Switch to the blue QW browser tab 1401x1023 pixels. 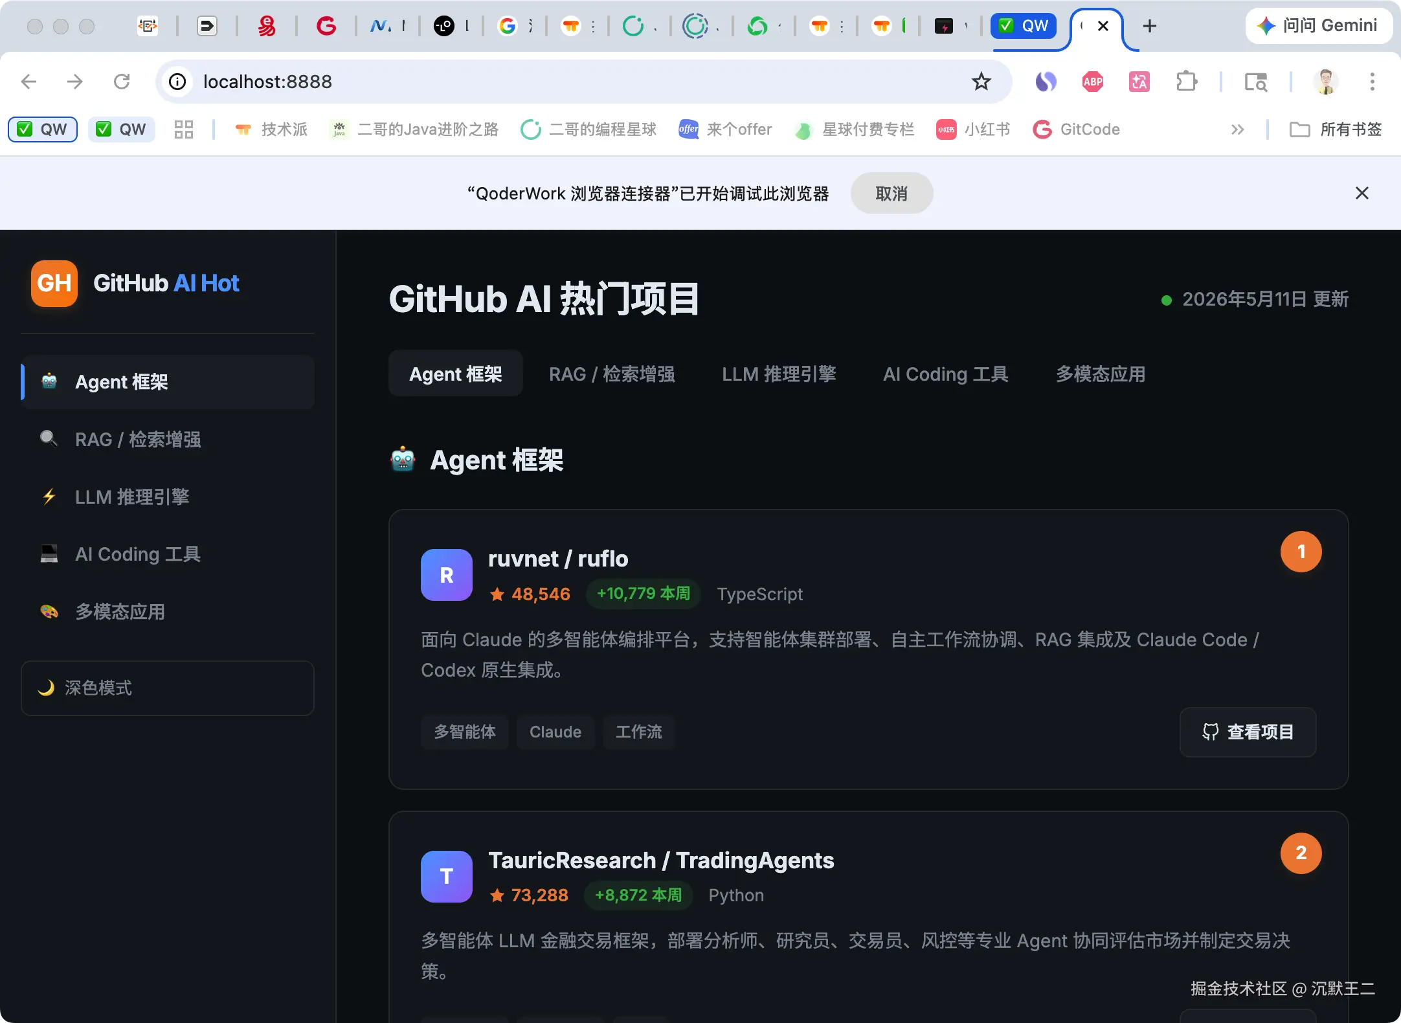(1024, 26)
